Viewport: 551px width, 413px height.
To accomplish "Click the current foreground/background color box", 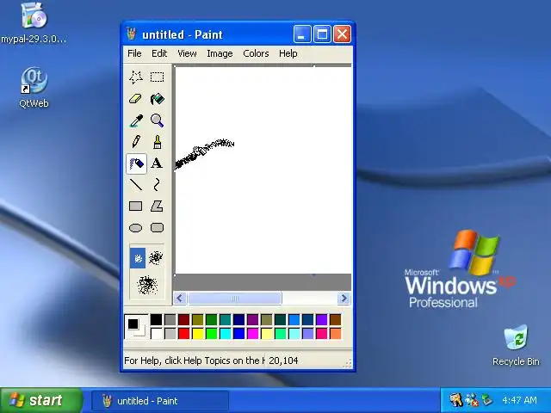I will tap(136, 327).
